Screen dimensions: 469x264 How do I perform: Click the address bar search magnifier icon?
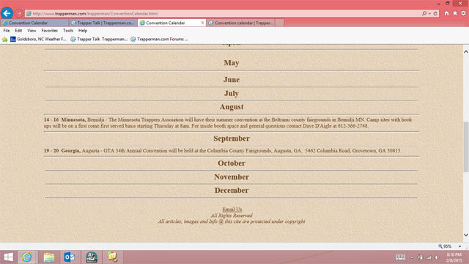tap(424, 13)
